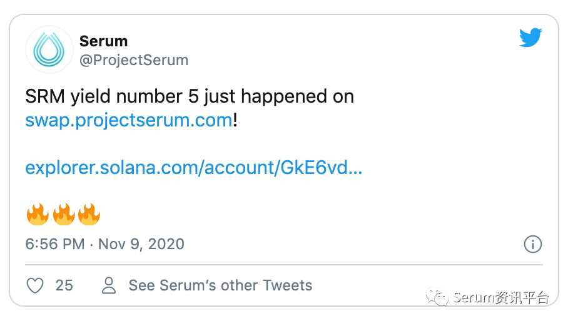Click the middle fire emoji
This screenshot has width=568, height=323.
(x=64, y=214)
